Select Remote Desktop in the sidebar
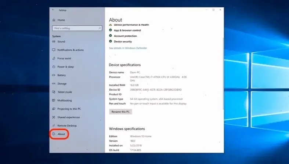The image size is (289, 164). [66, 125]
